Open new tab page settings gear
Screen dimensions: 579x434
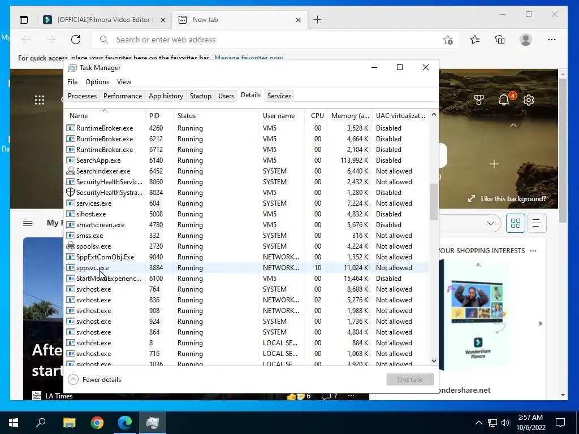coord(529,100)
